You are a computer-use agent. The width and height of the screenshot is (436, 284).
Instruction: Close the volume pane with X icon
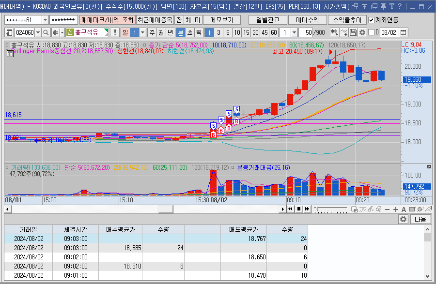click(x=429, y=166)
